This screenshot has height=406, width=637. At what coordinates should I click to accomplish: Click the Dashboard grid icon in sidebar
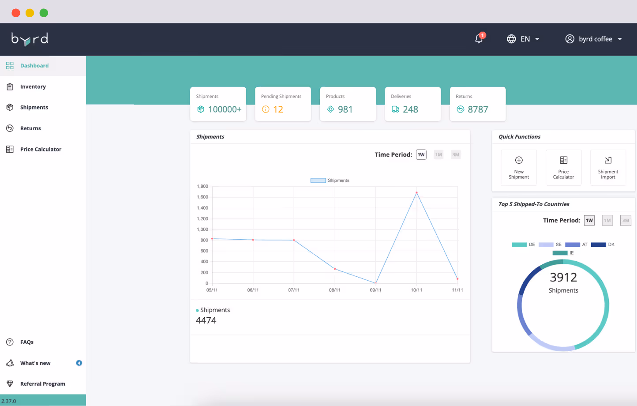10,65
